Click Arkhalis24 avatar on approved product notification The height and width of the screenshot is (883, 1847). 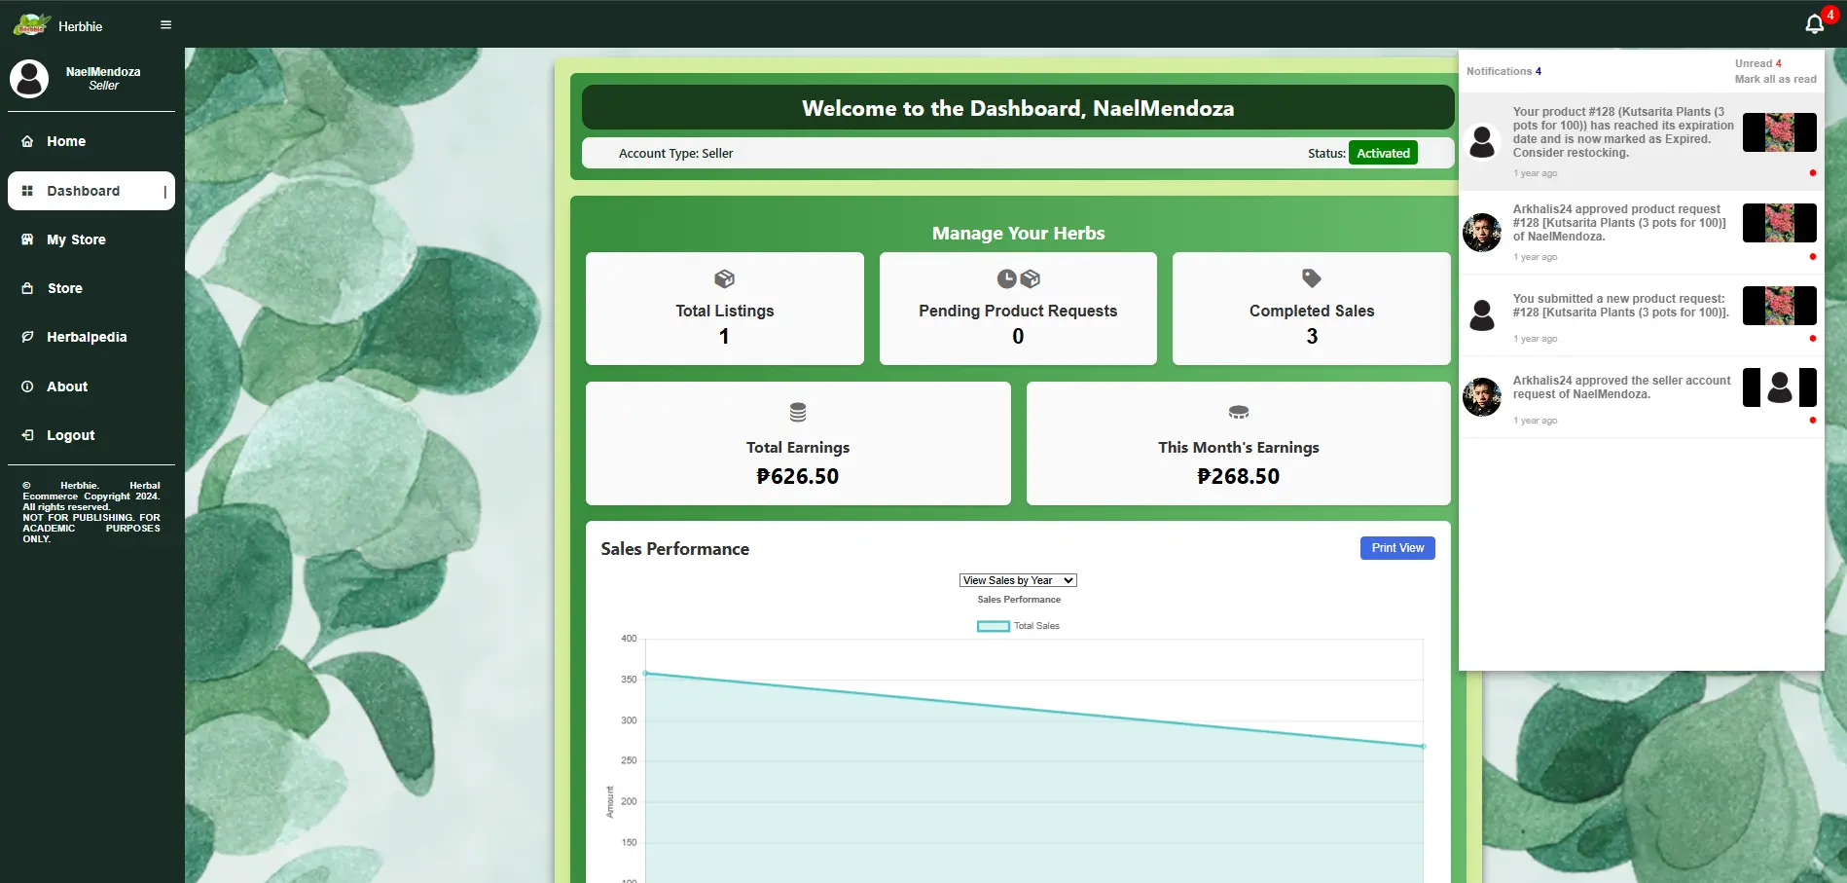pyautogui.click(x=1482, y=233)
